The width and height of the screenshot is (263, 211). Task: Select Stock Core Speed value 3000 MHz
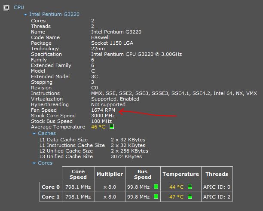pyautogui.click(x=103, y=116)
